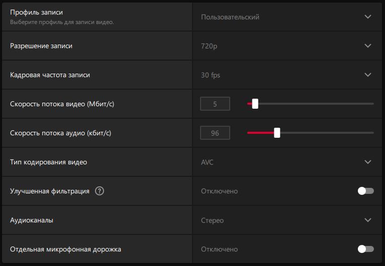Open help icon for Улучшенная фильтрация

[x=100, y=191]
